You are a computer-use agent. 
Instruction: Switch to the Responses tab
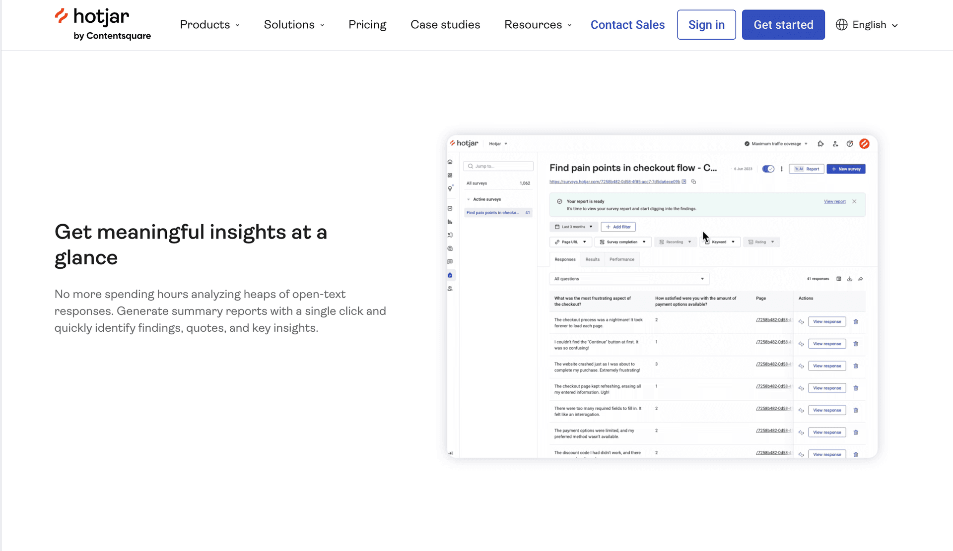[565, 259]
